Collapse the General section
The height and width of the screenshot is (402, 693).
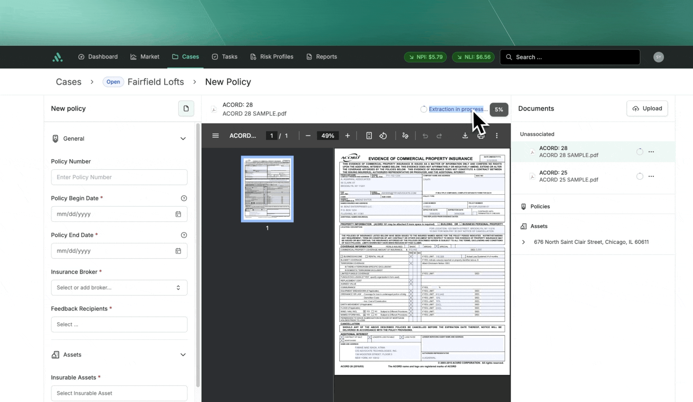pos(183,139)
